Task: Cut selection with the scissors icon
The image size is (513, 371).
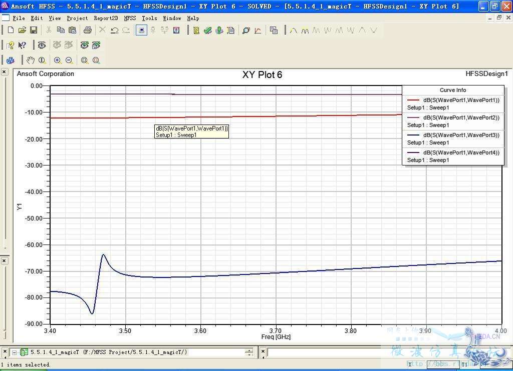Action: click(49, 30)
